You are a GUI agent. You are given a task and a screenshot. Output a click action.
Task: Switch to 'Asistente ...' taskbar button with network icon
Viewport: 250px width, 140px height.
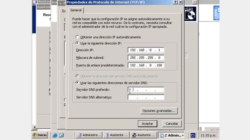pyautogui.click(x=143, y=135)
